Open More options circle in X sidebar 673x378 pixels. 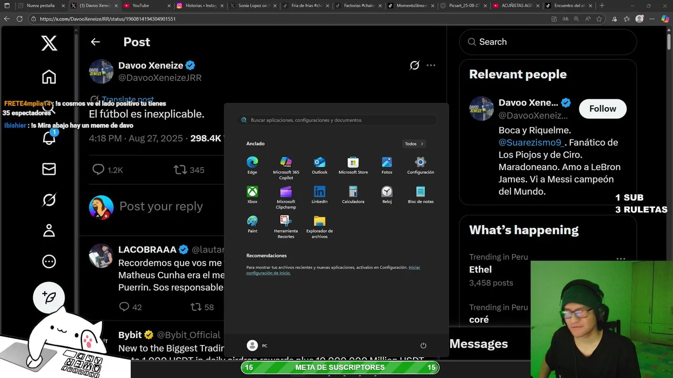[x=49, y=261]
